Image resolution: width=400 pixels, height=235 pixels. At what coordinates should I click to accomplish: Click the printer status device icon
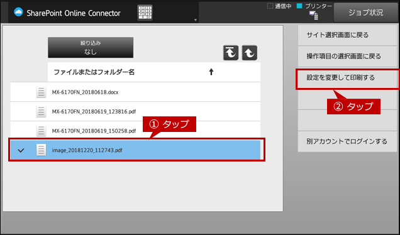click(314, 15)
